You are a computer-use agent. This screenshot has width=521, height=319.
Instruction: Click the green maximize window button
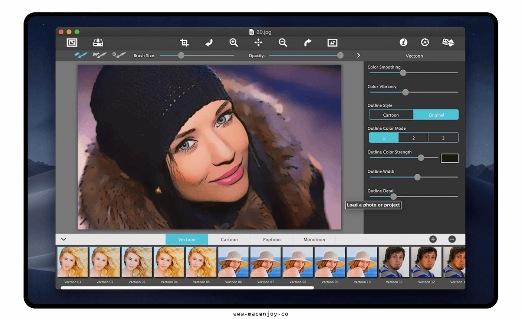point(77,32)
